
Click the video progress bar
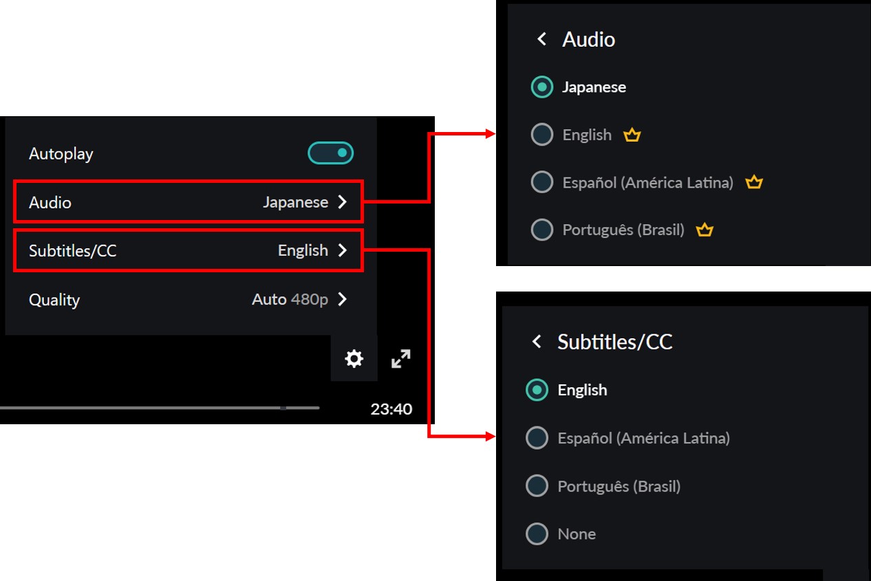[158, 408]
